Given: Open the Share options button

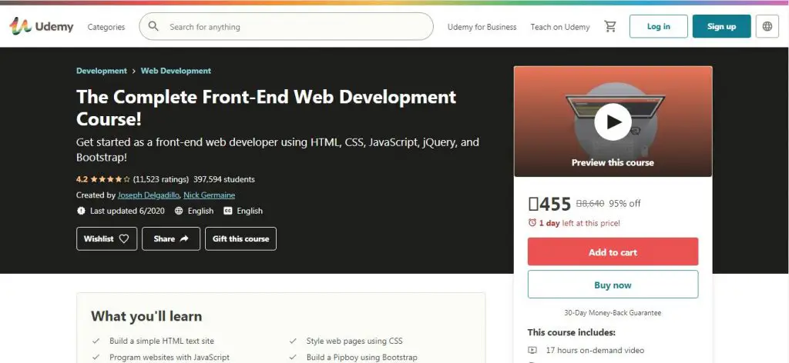Looking at the screenshot, I should 171,238.
